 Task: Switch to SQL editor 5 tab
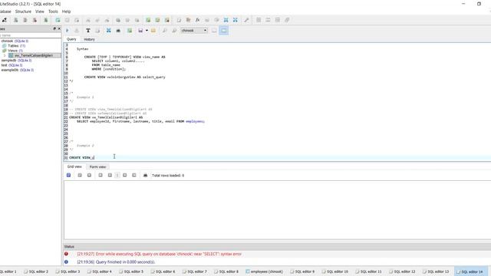[x=131, y=271]
